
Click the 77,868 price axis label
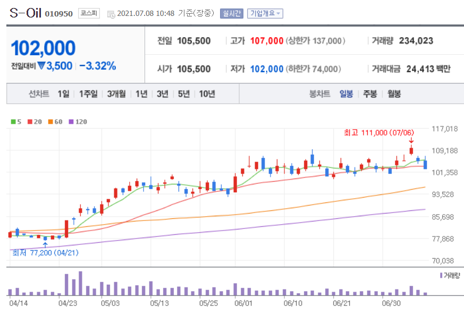(x=443, y=239)
